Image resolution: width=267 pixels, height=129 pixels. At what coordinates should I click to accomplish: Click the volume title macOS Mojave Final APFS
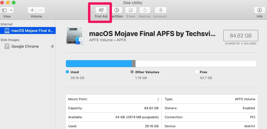[152, 34]
